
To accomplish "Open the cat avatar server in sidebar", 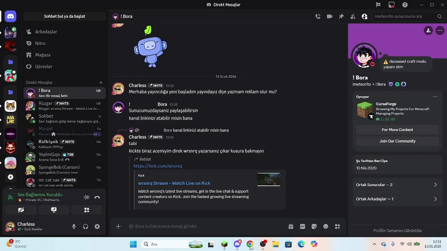I will [x=10, y=106].
